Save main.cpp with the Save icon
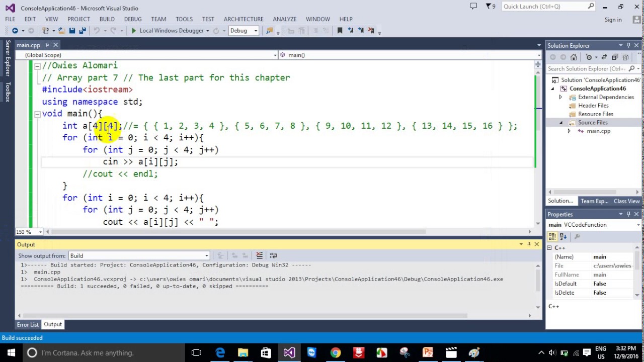The image size is (644, 362). click(72, 31)
